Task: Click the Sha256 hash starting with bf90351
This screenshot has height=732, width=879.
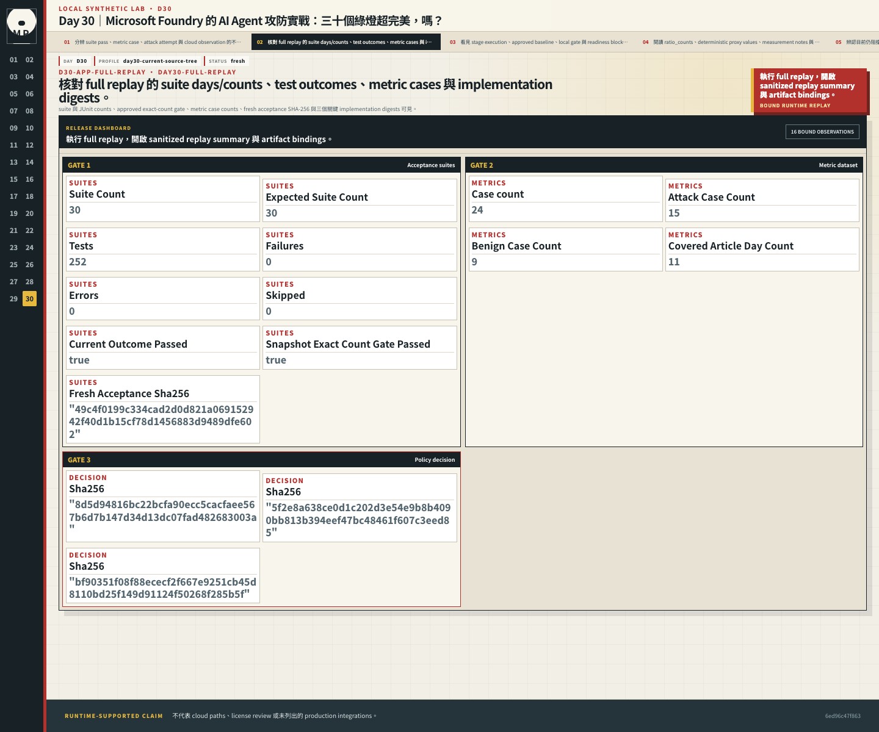Action: (163, 588)
